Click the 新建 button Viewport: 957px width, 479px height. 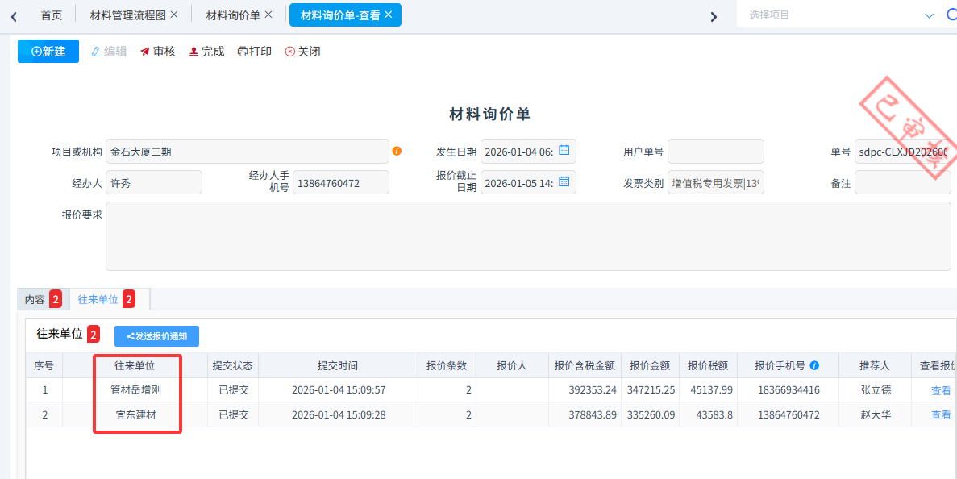pyautogui.click(x=48, y=52)
